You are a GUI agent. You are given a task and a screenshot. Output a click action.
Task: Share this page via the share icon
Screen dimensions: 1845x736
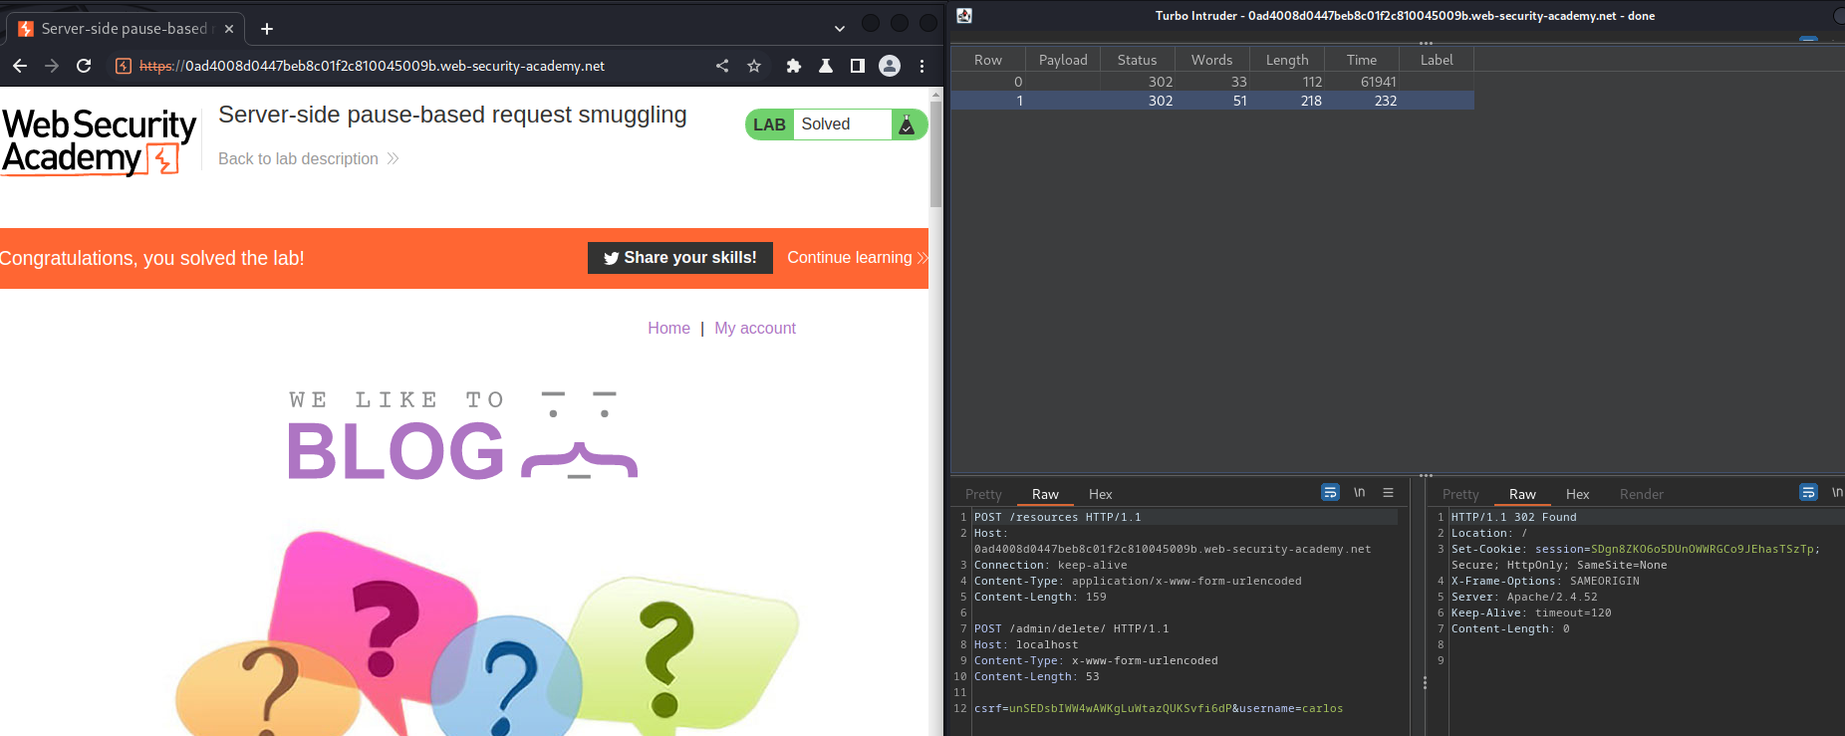[722, 66]
